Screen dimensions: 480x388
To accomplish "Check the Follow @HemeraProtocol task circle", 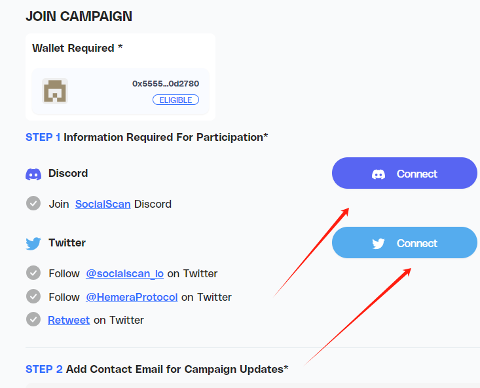I will [x=33, y=297].
